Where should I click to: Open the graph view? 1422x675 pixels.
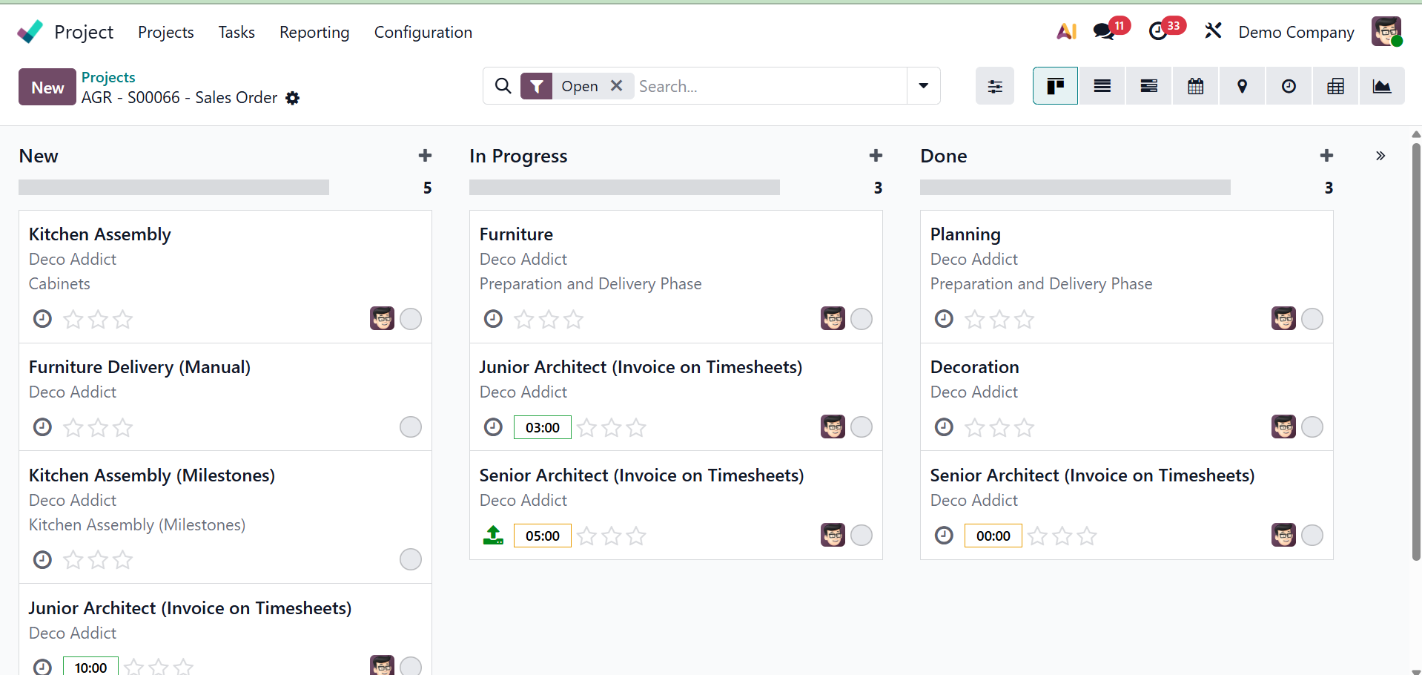[1382, 86]
